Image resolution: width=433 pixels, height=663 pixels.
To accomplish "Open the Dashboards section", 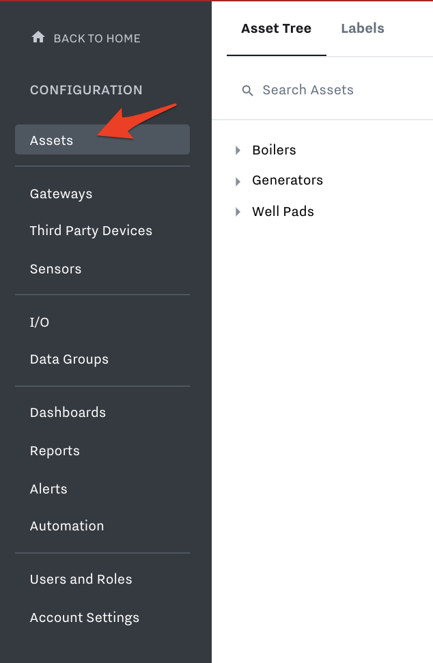I will [x=68, y=412].
